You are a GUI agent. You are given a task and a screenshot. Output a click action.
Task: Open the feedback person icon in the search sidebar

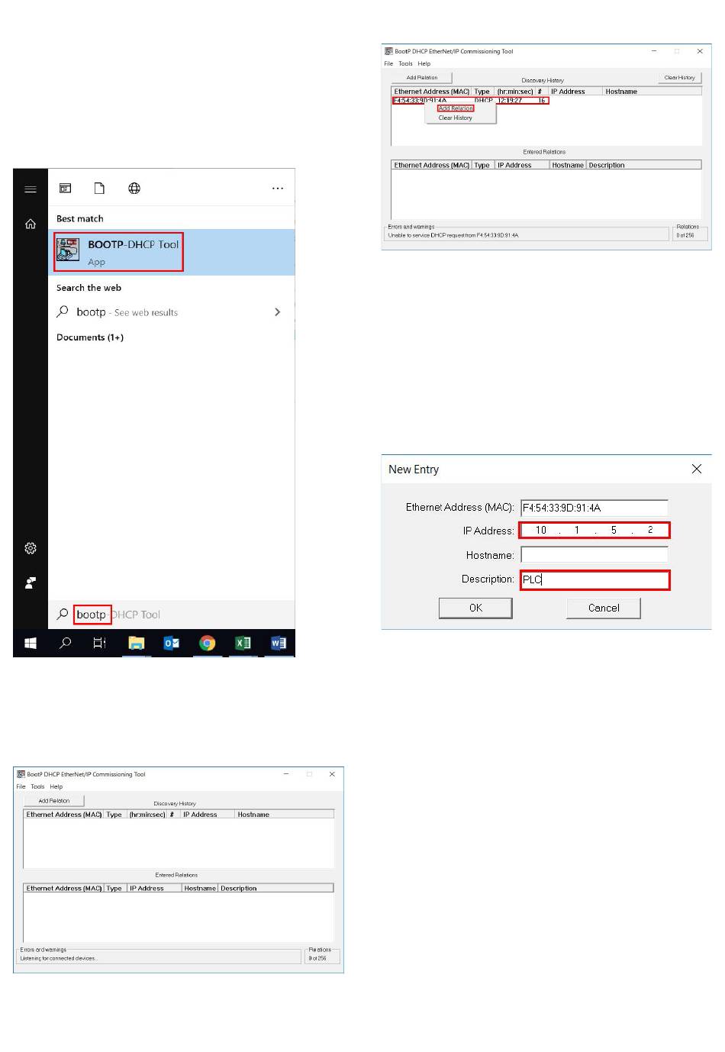click(31, 583)
